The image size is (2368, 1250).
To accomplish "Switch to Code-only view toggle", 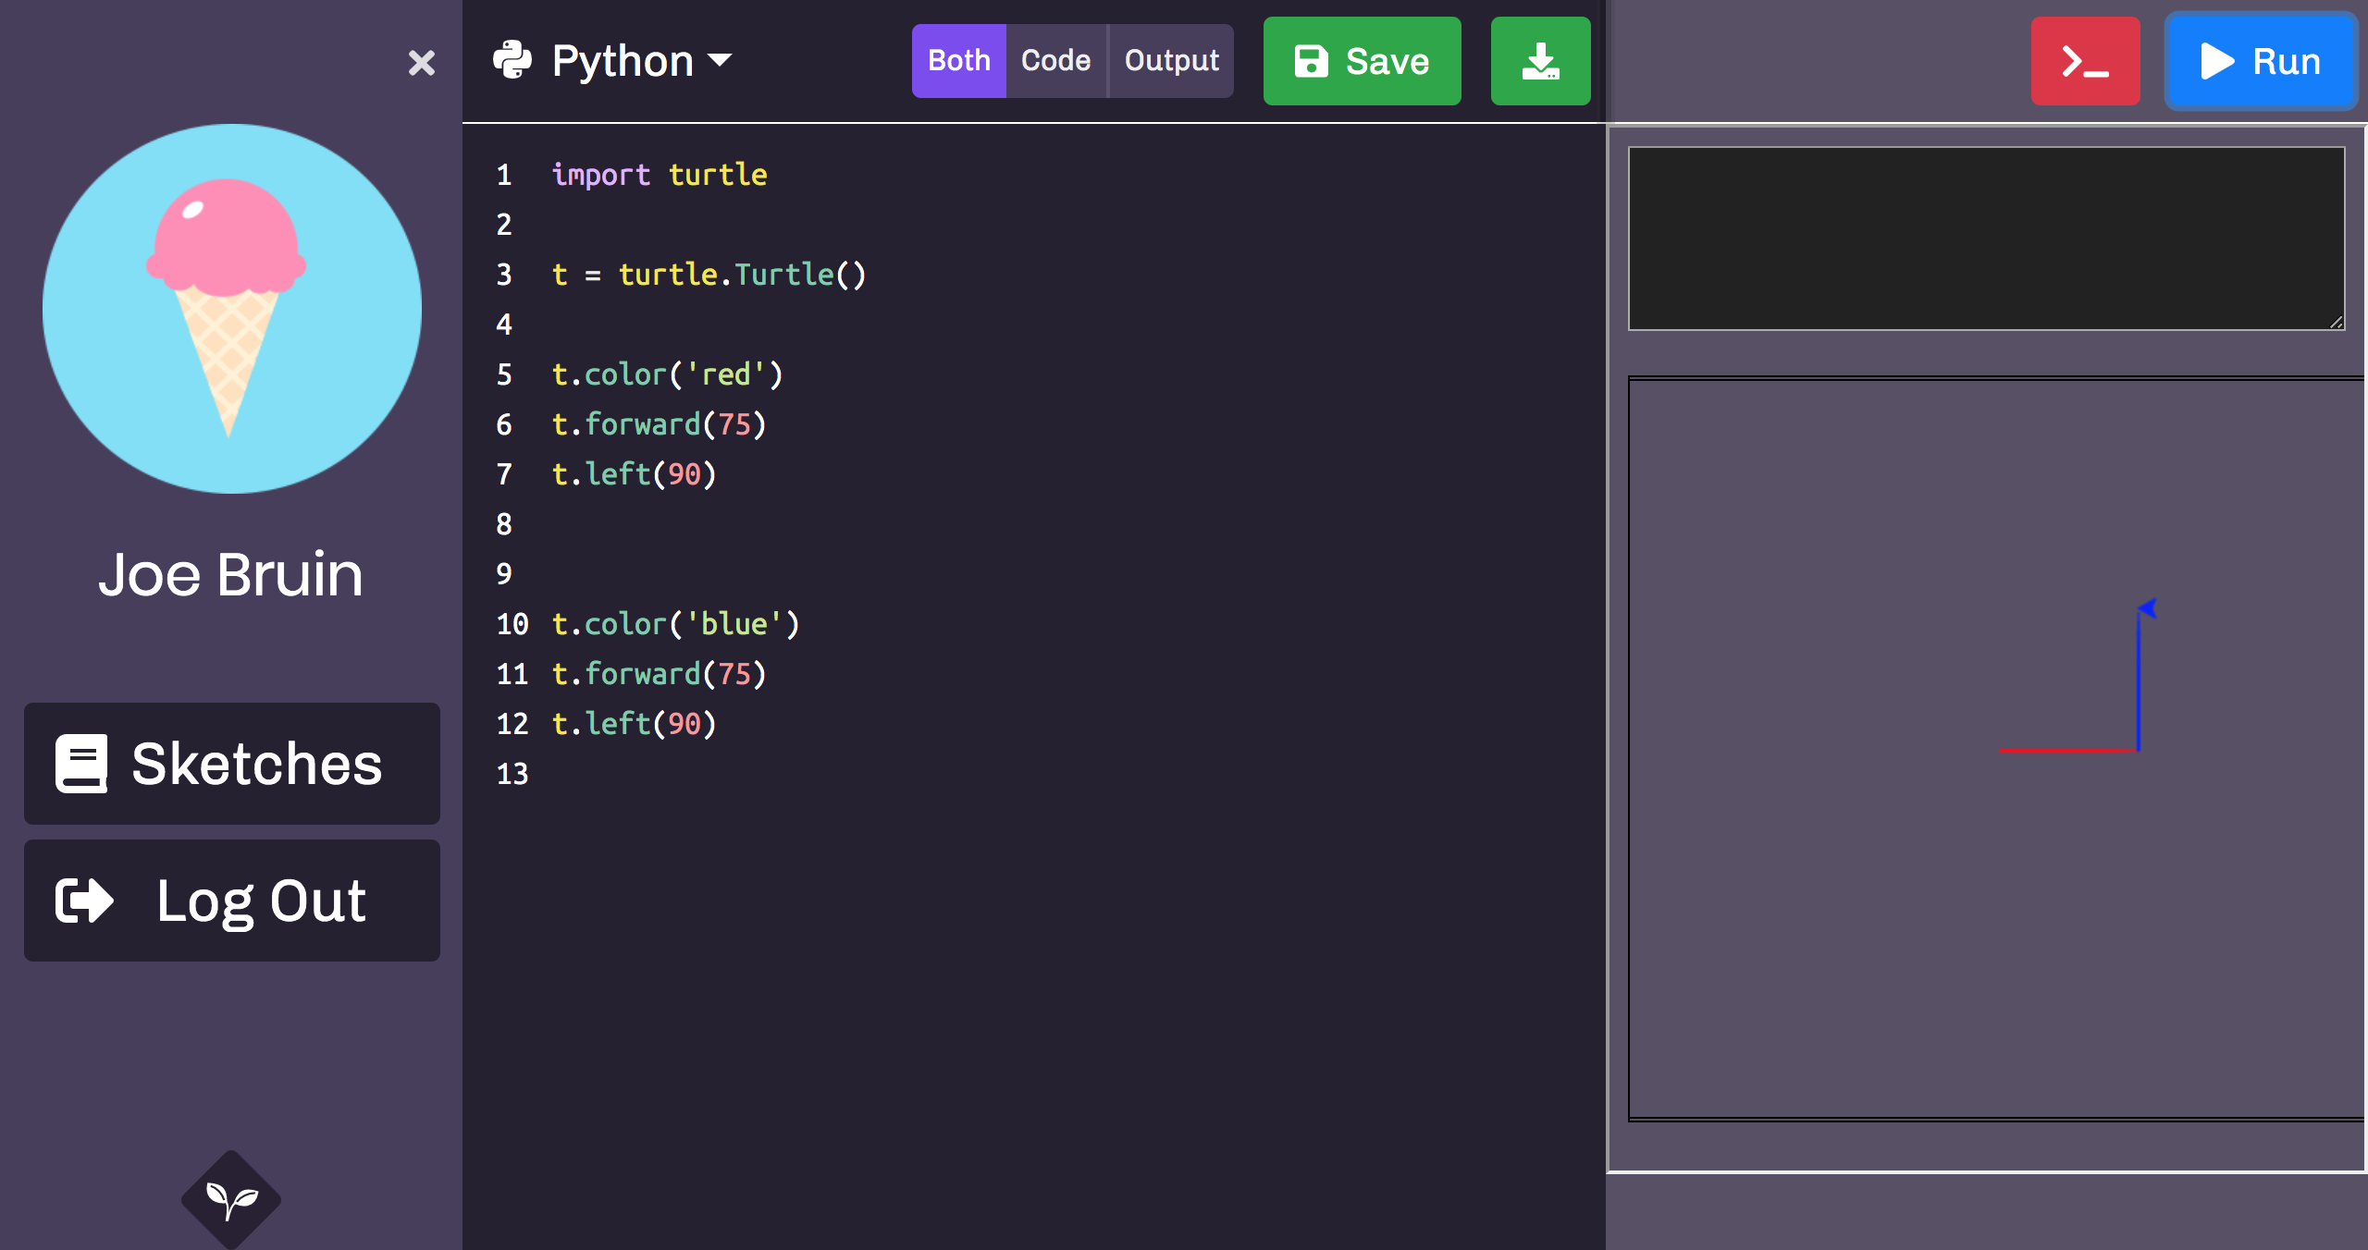I will tap(1057, 59).
